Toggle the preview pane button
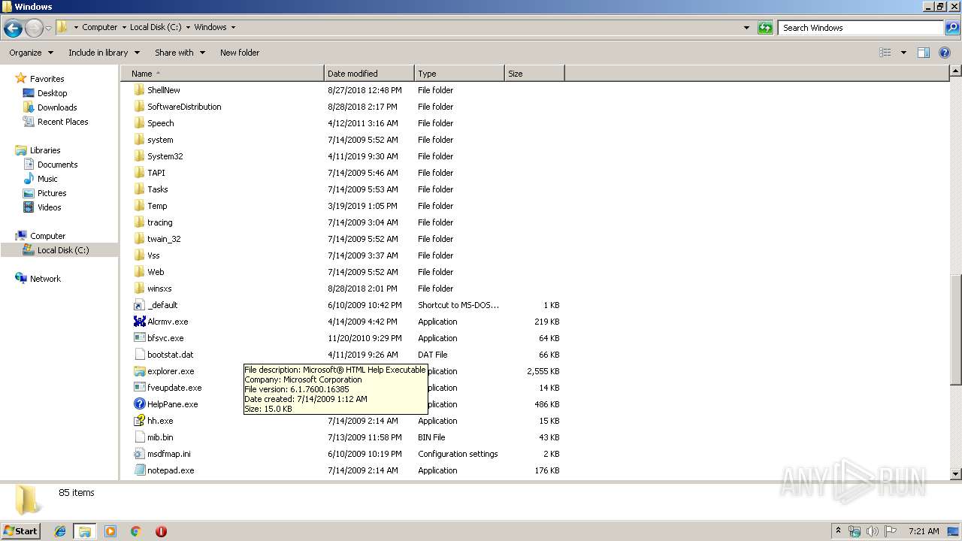This screenshot has width=962, height=541. (x=924, y=53)
